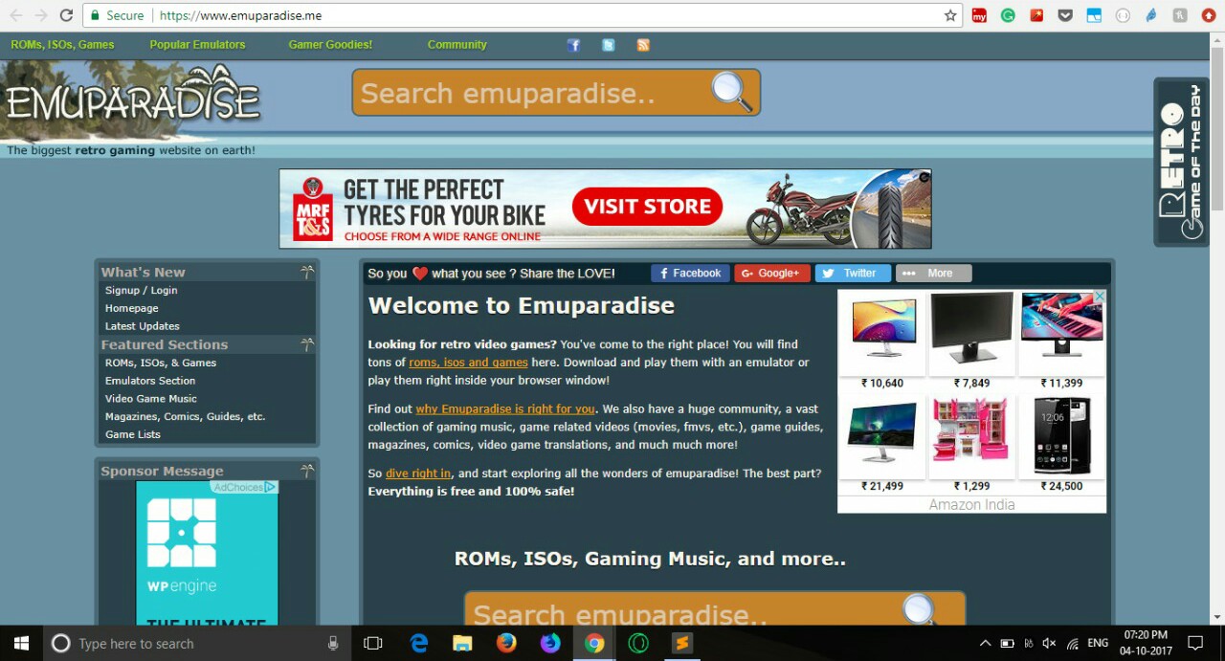Share via the Google+ button
The height and width of the screenshot is (661, 1225).
[772, 273]
